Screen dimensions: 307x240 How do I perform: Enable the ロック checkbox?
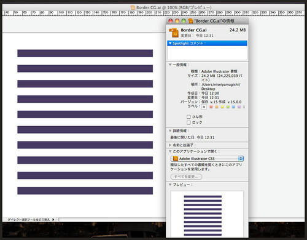pyautogui.click(x=188, y=122)
